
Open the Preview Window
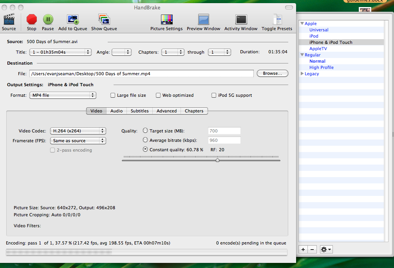[204, 19]
